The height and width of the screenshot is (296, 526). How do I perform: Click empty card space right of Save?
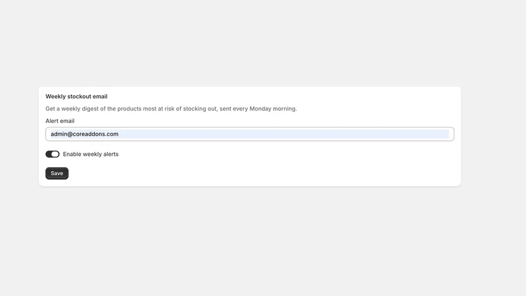[x=262, y=173]
